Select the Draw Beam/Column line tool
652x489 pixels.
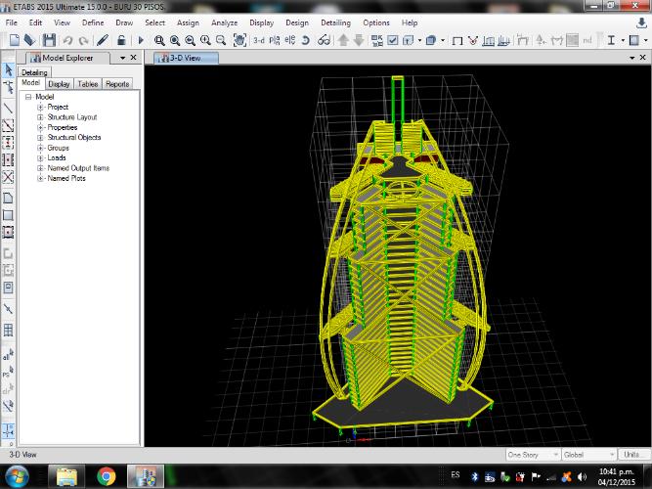[9, 109]
